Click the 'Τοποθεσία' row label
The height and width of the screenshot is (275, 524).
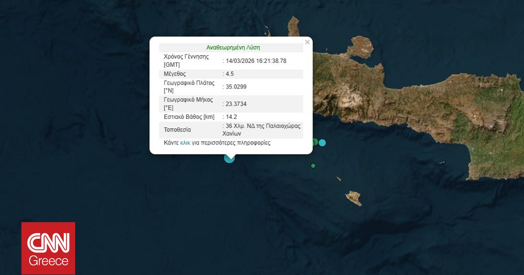coord(177,130)
